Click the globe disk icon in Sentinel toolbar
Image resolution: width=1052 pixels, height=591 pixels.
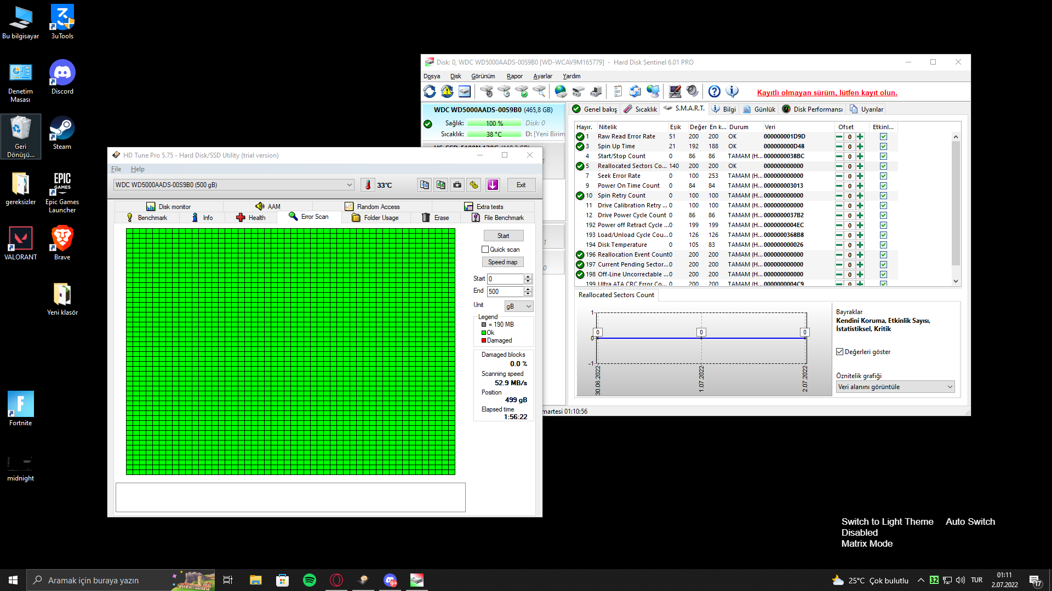[561, 91]
